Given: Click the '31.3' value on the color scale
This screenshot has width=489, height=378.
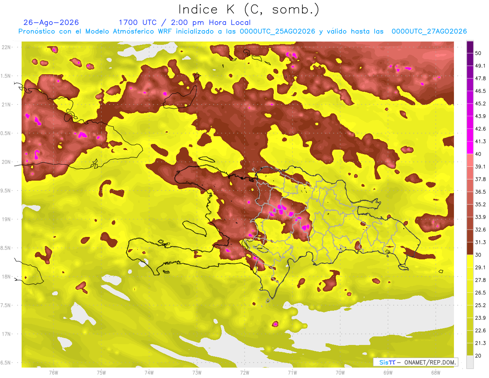Looking at the screenshot, I should pyautogui.click(x=480, y=242).
